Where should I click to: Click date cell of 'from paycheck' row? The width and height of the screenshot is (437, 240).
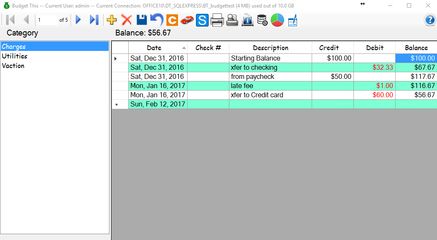[x=158, y=76]
